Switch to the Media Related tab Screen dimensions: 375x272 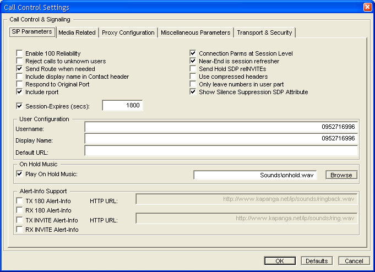pos(77,32)
